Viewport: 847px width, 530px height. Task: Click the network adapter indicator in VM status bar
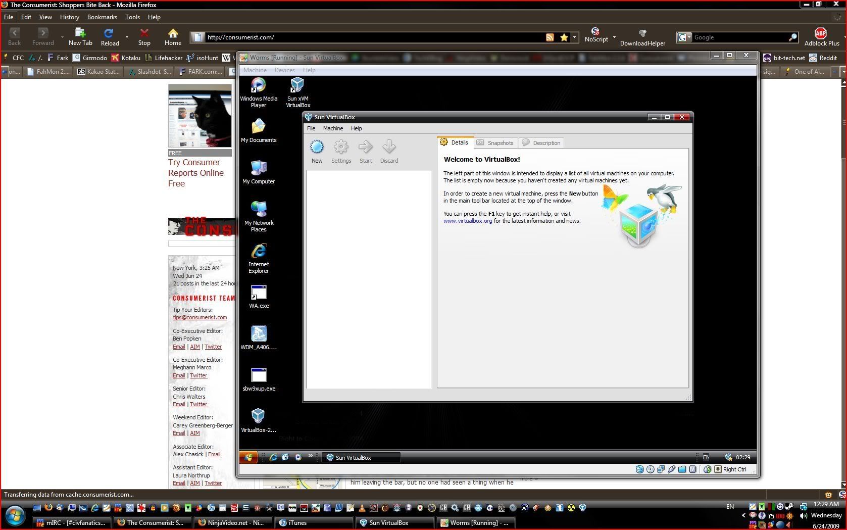point(661,469)
